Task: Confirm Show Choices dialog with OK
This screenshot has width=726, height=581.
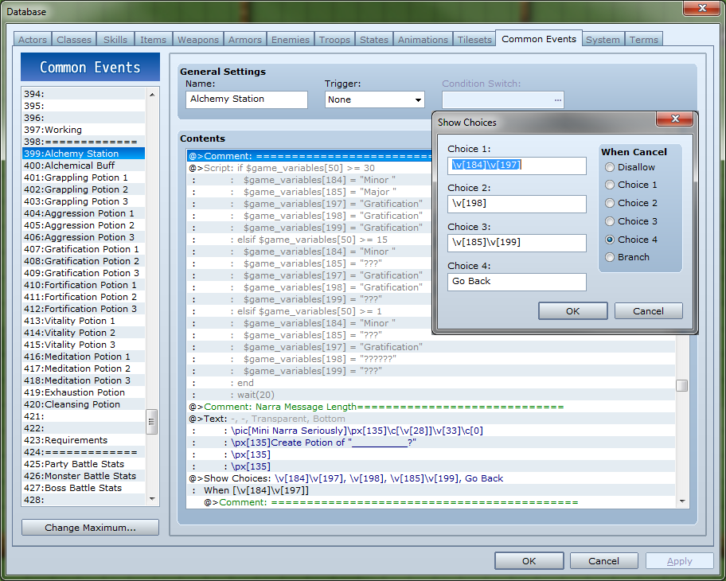Action: click(572, 311)
